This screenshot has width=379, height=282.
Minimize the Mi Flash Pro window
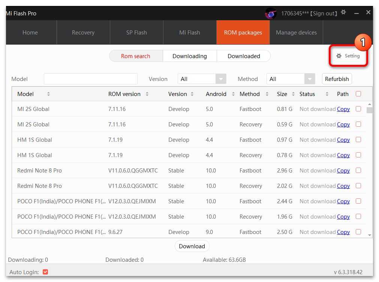tap(357, 13)
